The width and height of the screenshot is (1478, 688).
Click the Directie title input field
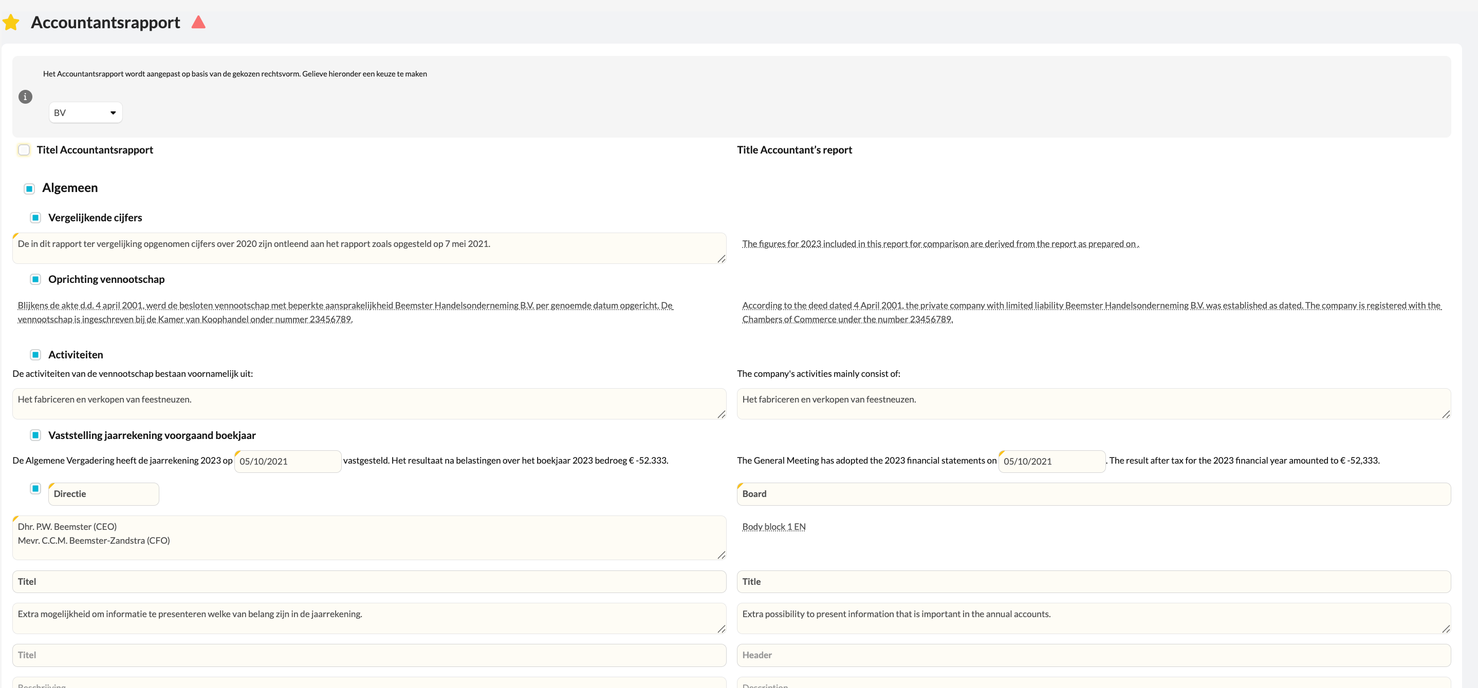coord(104,493)
